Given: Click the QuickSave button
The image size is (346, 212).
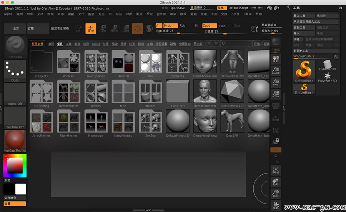Looking at the screenshot, I should pyautogui.click(x=178, y=8).
